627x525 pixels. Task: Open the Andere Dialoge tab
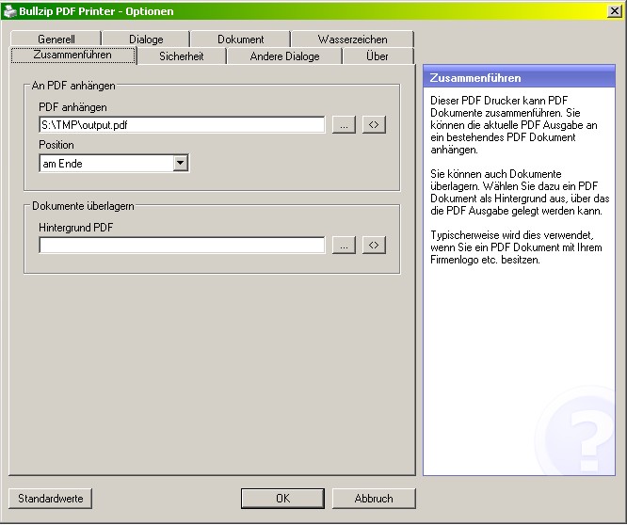284,56
